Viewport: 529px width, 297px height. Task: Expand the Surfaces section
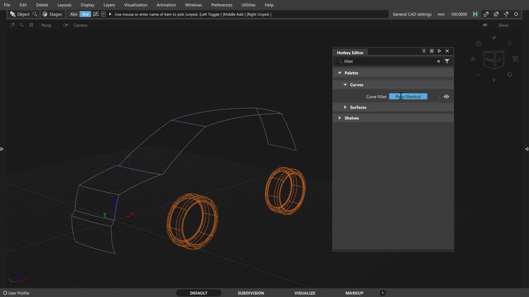(x=346, y=107)
